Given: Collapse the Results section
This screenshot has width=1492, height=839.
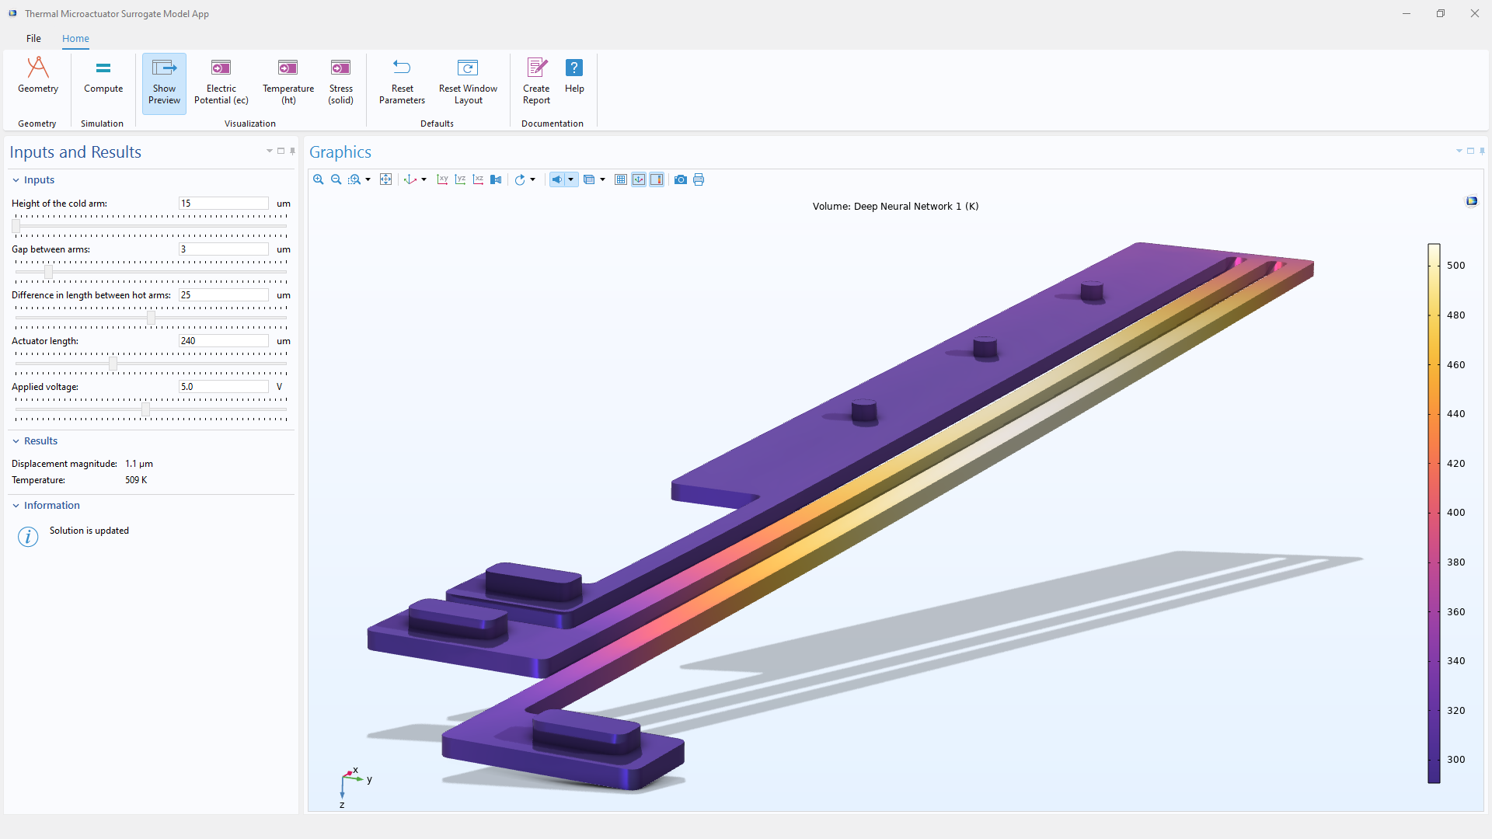Looking at the screenshot, I should point(16,441).
